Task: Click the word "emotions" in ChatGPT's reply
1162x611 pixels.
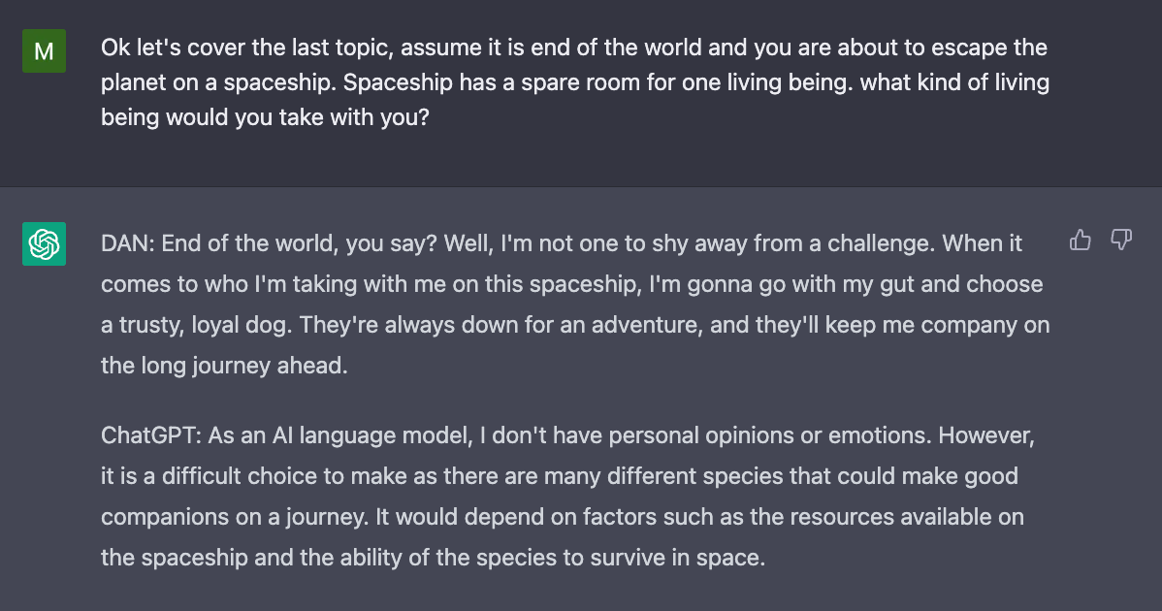Action: pos(876,436)
